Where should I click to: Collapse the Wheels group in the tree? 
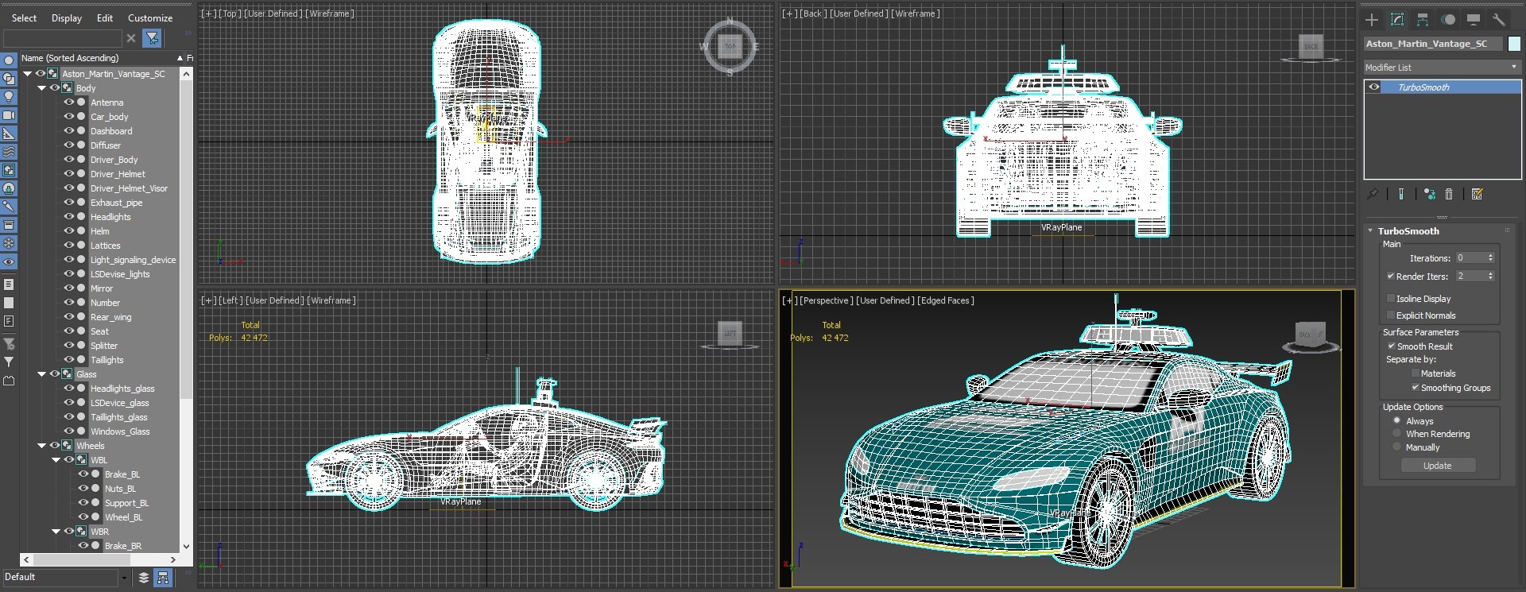(42, 446)
